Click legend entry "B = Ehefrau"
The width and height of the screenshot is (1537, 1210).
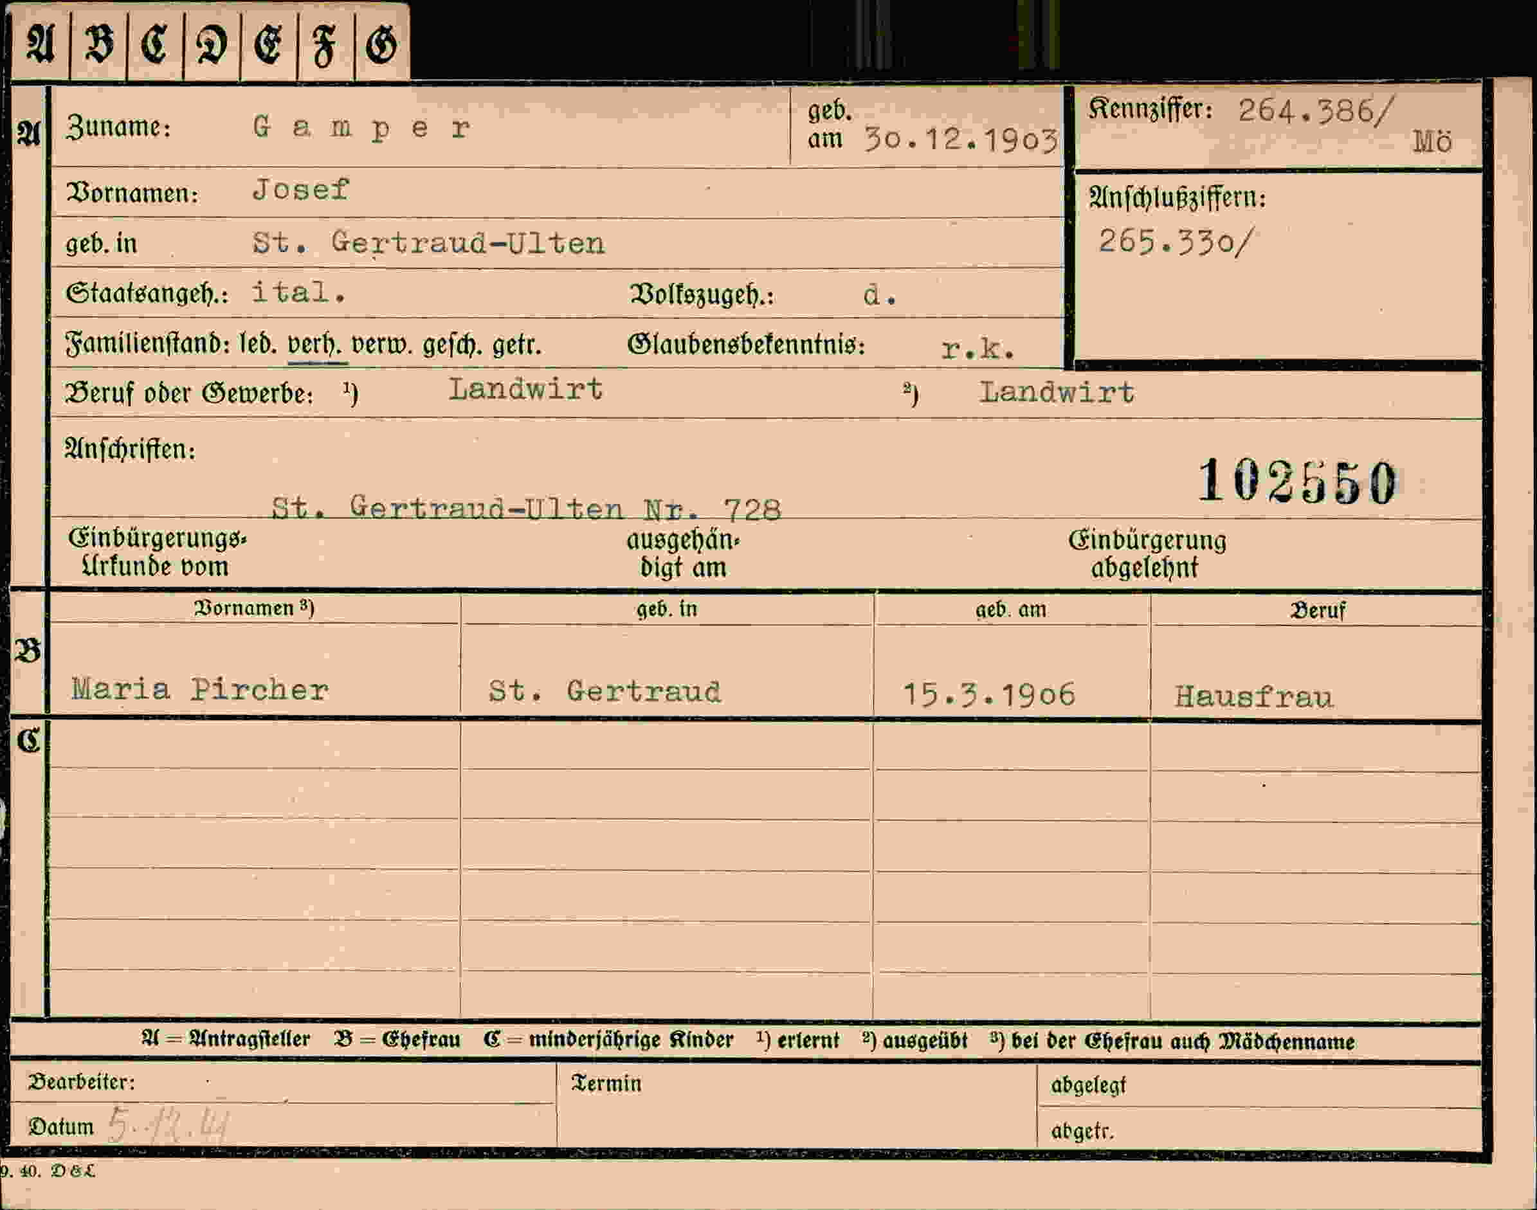397,1040
